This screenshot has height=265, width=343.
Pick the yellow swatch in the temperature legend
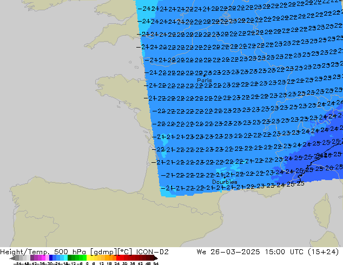(88, 258)
